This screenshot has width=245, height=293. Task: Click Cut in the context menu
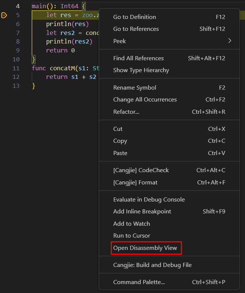[118, 129]
